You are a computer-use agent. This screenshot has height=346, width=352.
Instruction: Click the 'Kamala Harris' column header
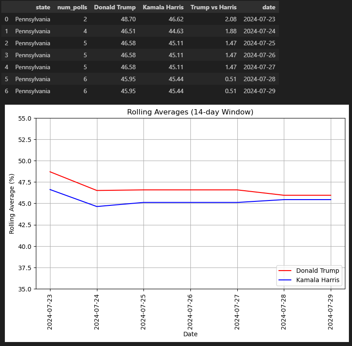pos(163,7)
